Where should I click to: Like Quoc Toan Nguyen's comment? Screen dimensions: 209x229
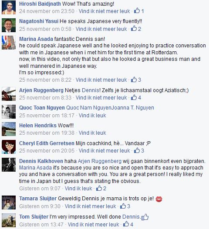[x=92, y=116]
